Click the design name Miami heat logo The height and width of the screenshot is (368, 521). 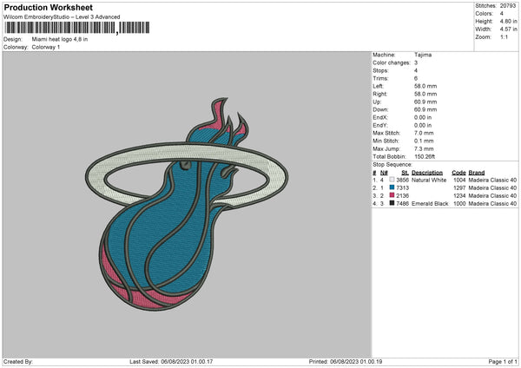[59, 39]
